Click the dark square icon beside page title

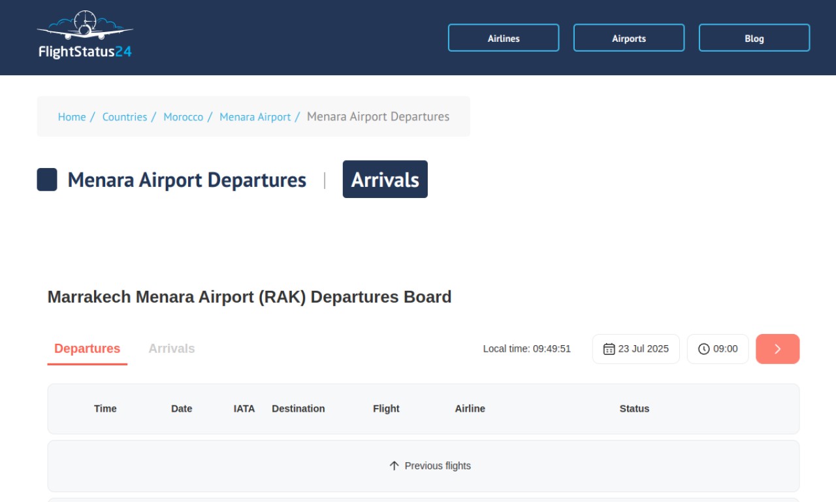pyautogui.click(x=47, y=180)
